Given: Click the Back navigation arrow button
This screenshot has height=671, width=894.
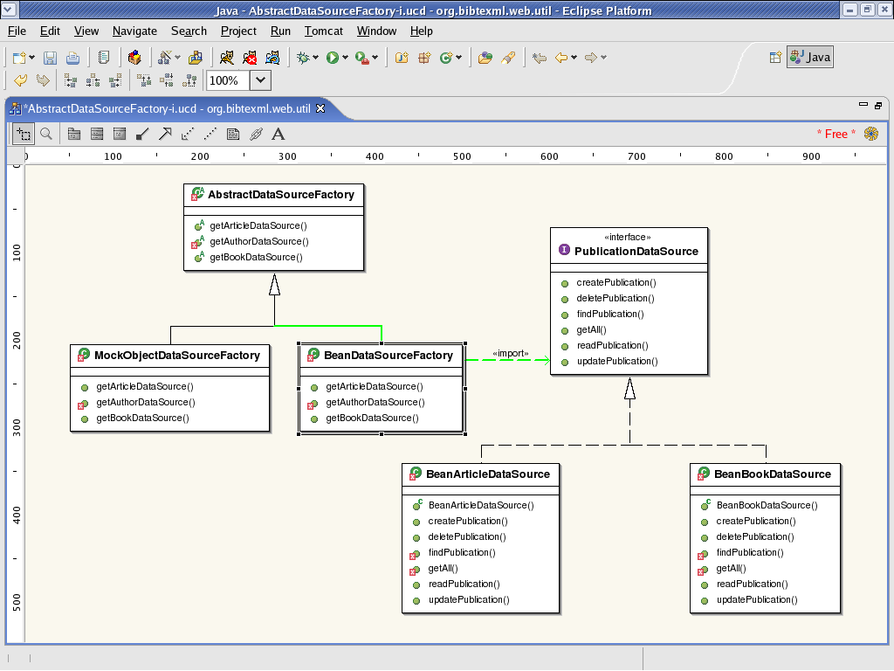Looking at the screenshot, I should (561, 58).
